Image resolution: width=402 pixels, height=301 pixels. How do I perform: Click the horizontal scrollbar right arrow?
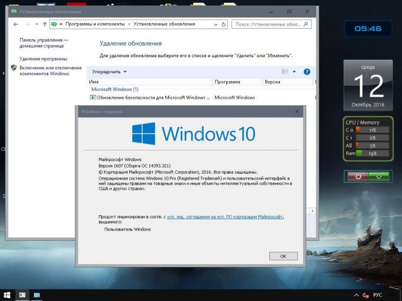pyautogui.click(x=313, y=211)
